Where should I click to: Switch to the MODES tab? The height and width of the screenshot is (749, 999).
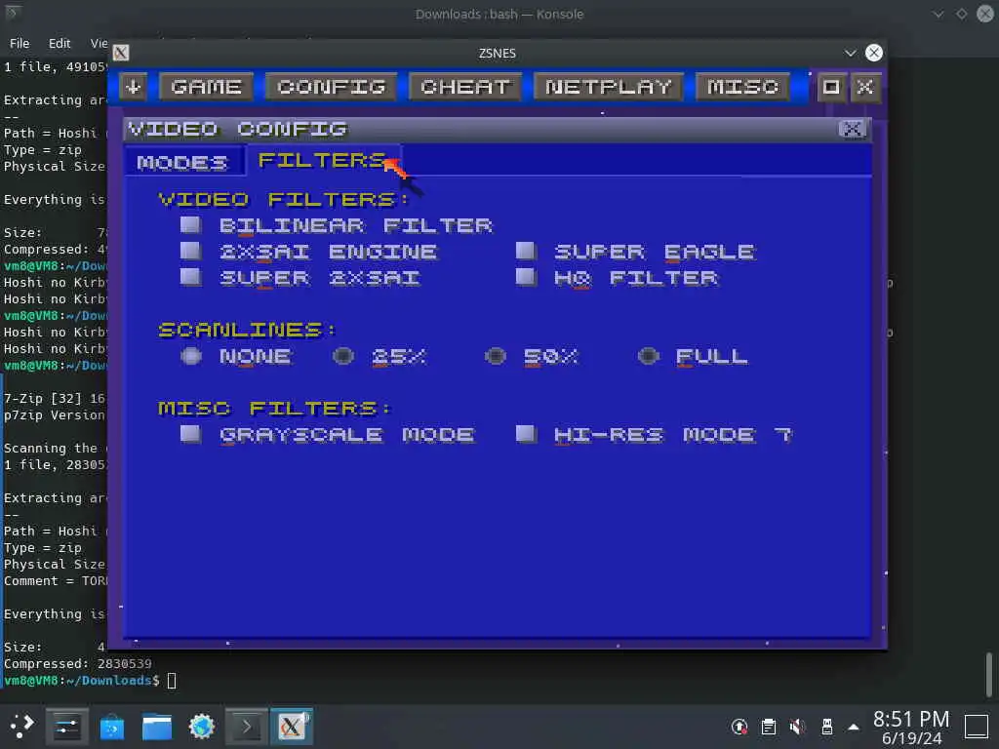click(x=182, y=163)
